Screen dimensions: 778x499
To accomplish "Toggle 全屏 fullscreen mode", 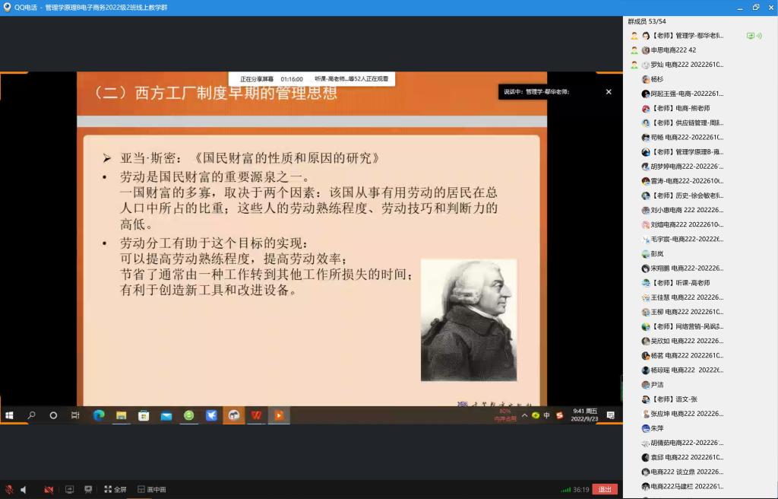I will pos(115,489).
